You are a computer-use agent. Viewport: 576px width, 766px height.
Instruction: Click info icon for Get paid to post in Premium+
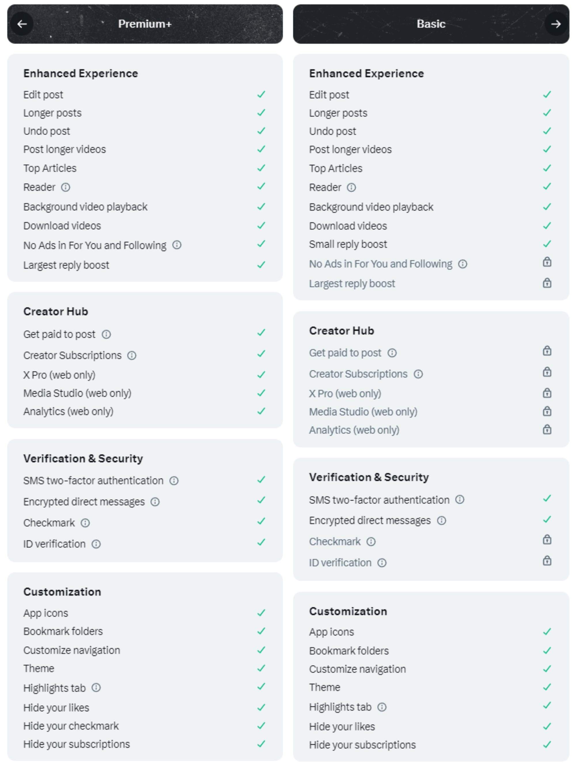[106, 334]
